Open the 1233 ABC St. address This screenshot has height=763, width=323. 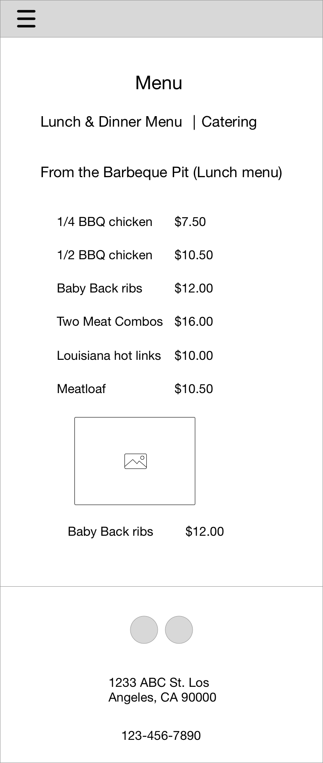tap(162, 690)
